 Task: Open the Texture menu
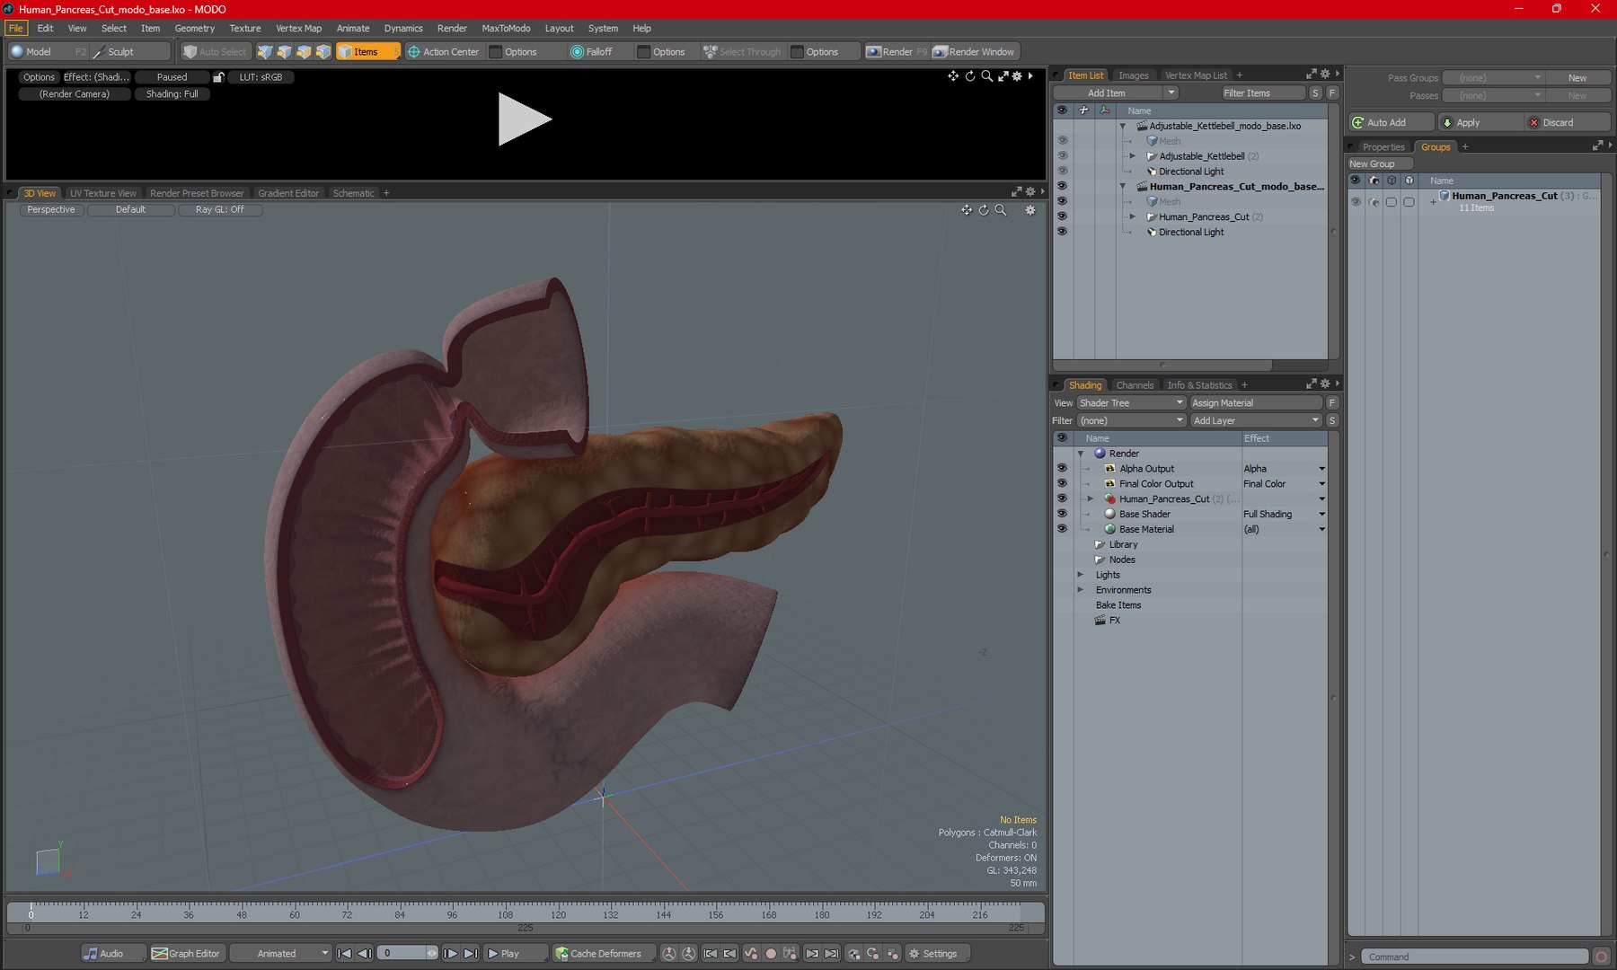(244, 29)
